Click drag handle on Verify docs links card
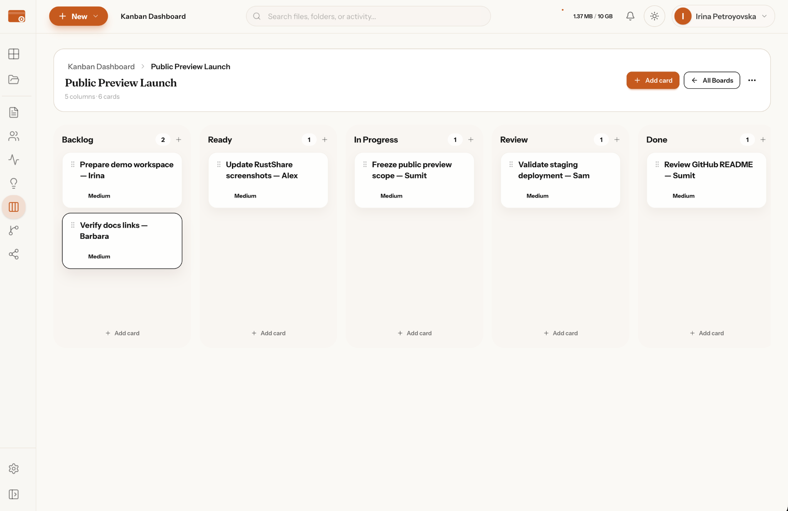This screenshot has width=788, height=511. (73, 225)
